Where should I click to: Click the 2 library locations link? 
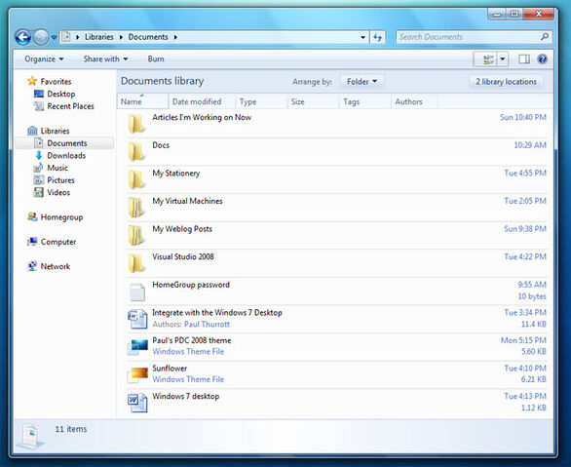point(506,82)
